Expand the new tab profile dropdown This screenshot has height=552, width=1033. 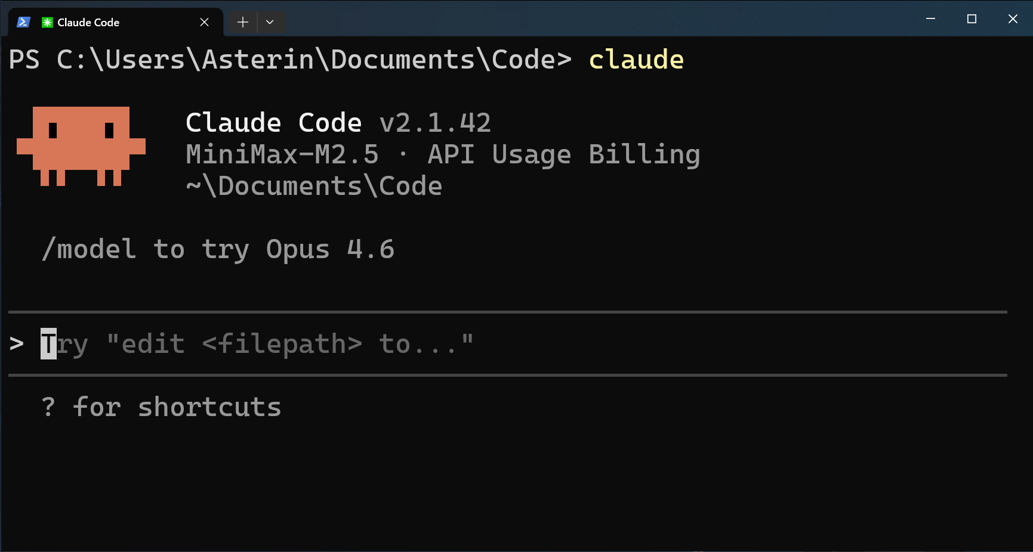270,22
